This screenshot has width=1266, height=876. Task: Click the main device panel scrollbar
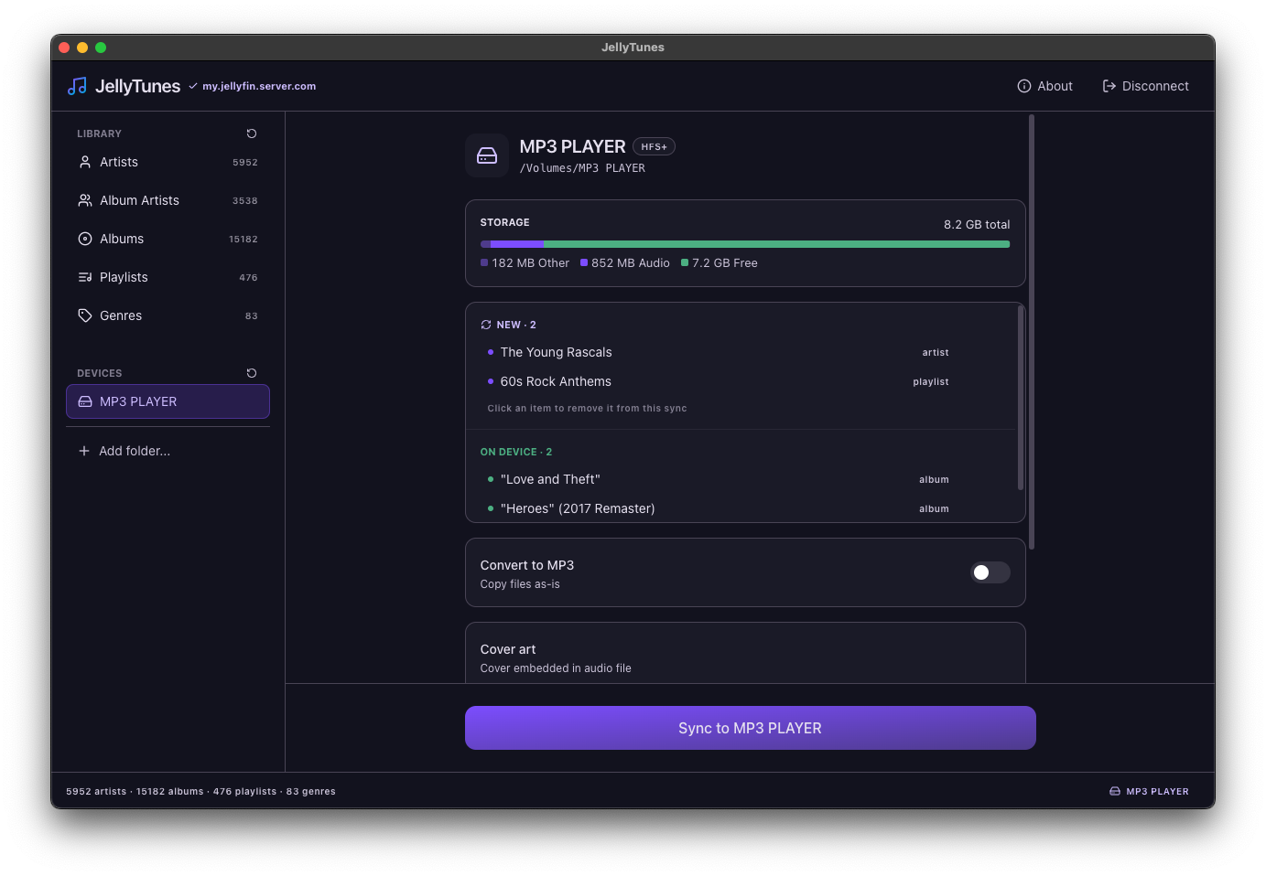[x=1032, y=331]
